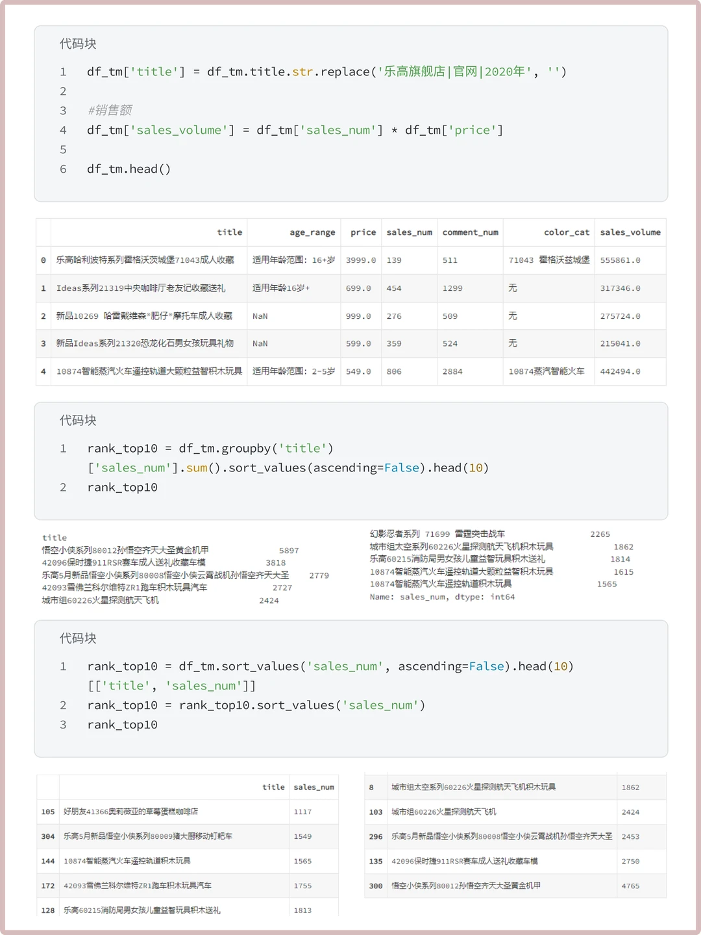Click the cell 适用年龄范围: 16+岁

293,260
